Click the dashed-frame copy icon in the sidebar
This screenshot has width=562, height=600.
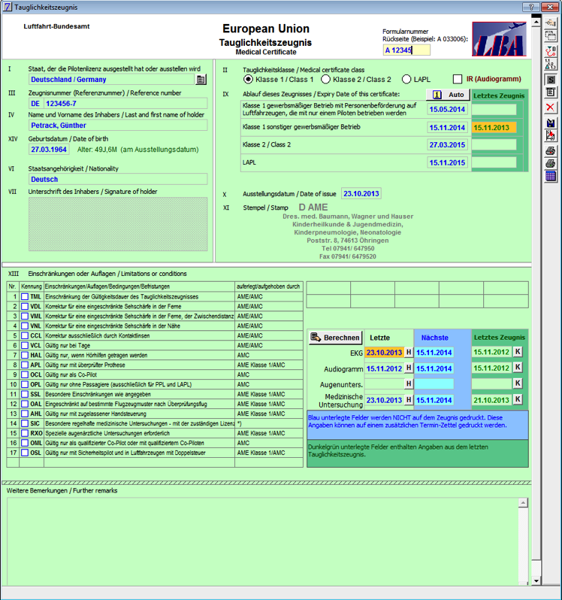click(x=551, y=36)
